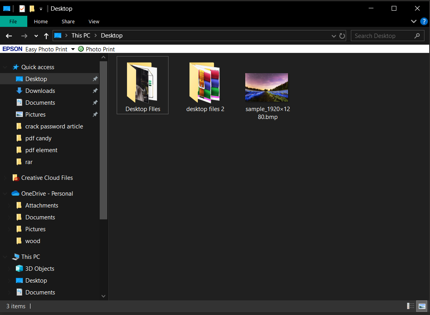Unpin Pictures from Quick access
The height and width of the screenshot is (315, 430).
point(95,114)
